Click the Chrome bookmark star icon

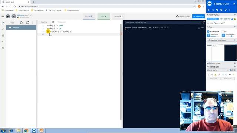pyautogui.click(x=194, y=7)
